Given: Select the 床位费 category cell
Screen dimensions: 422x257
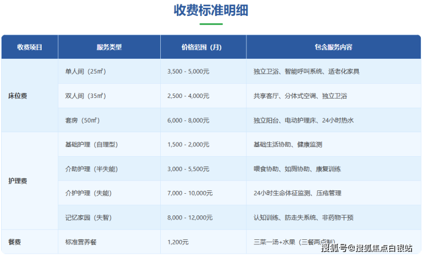Looking at the screenshot, I should pos(18,96).
